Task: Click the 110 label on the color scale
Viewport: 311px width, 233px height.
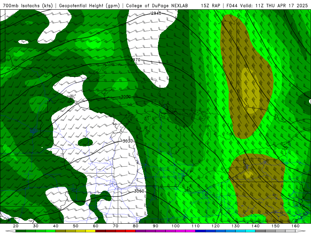Action: tap(196, 226)
